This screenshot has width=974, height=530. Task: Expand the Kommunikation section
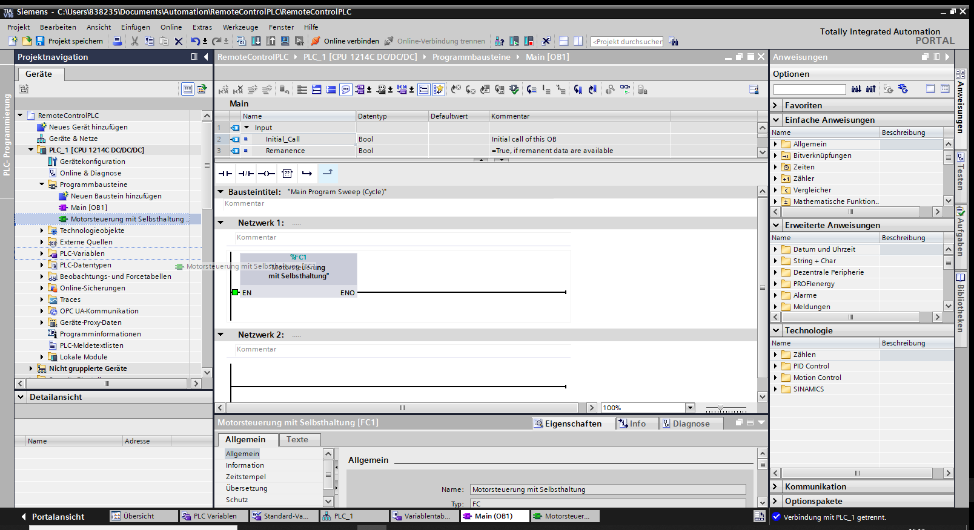[775, 486]
